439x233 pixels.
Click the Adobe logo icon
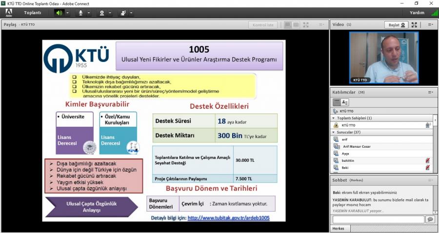pyautogui.click(x=9, y=13)
